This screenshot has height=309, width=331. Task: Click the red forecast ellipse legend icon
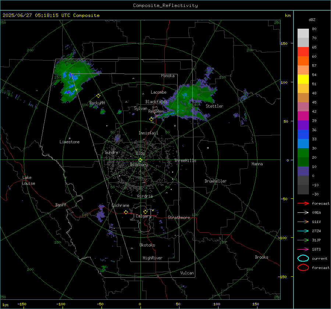tap(303, 267)
